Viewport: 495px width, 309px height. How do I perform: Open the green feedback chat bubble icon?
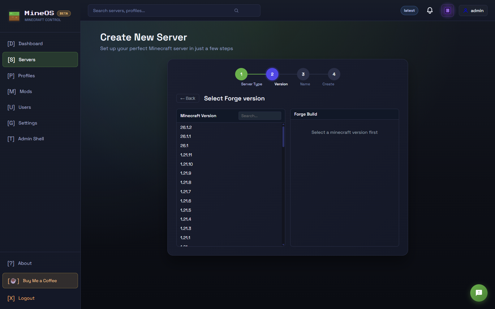click(479, 293)
